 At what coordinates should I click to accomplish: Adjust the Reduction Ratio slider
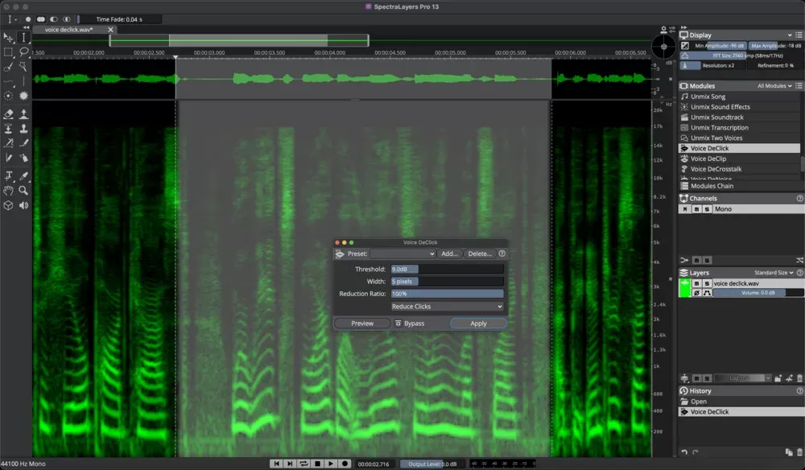(447, 294)
